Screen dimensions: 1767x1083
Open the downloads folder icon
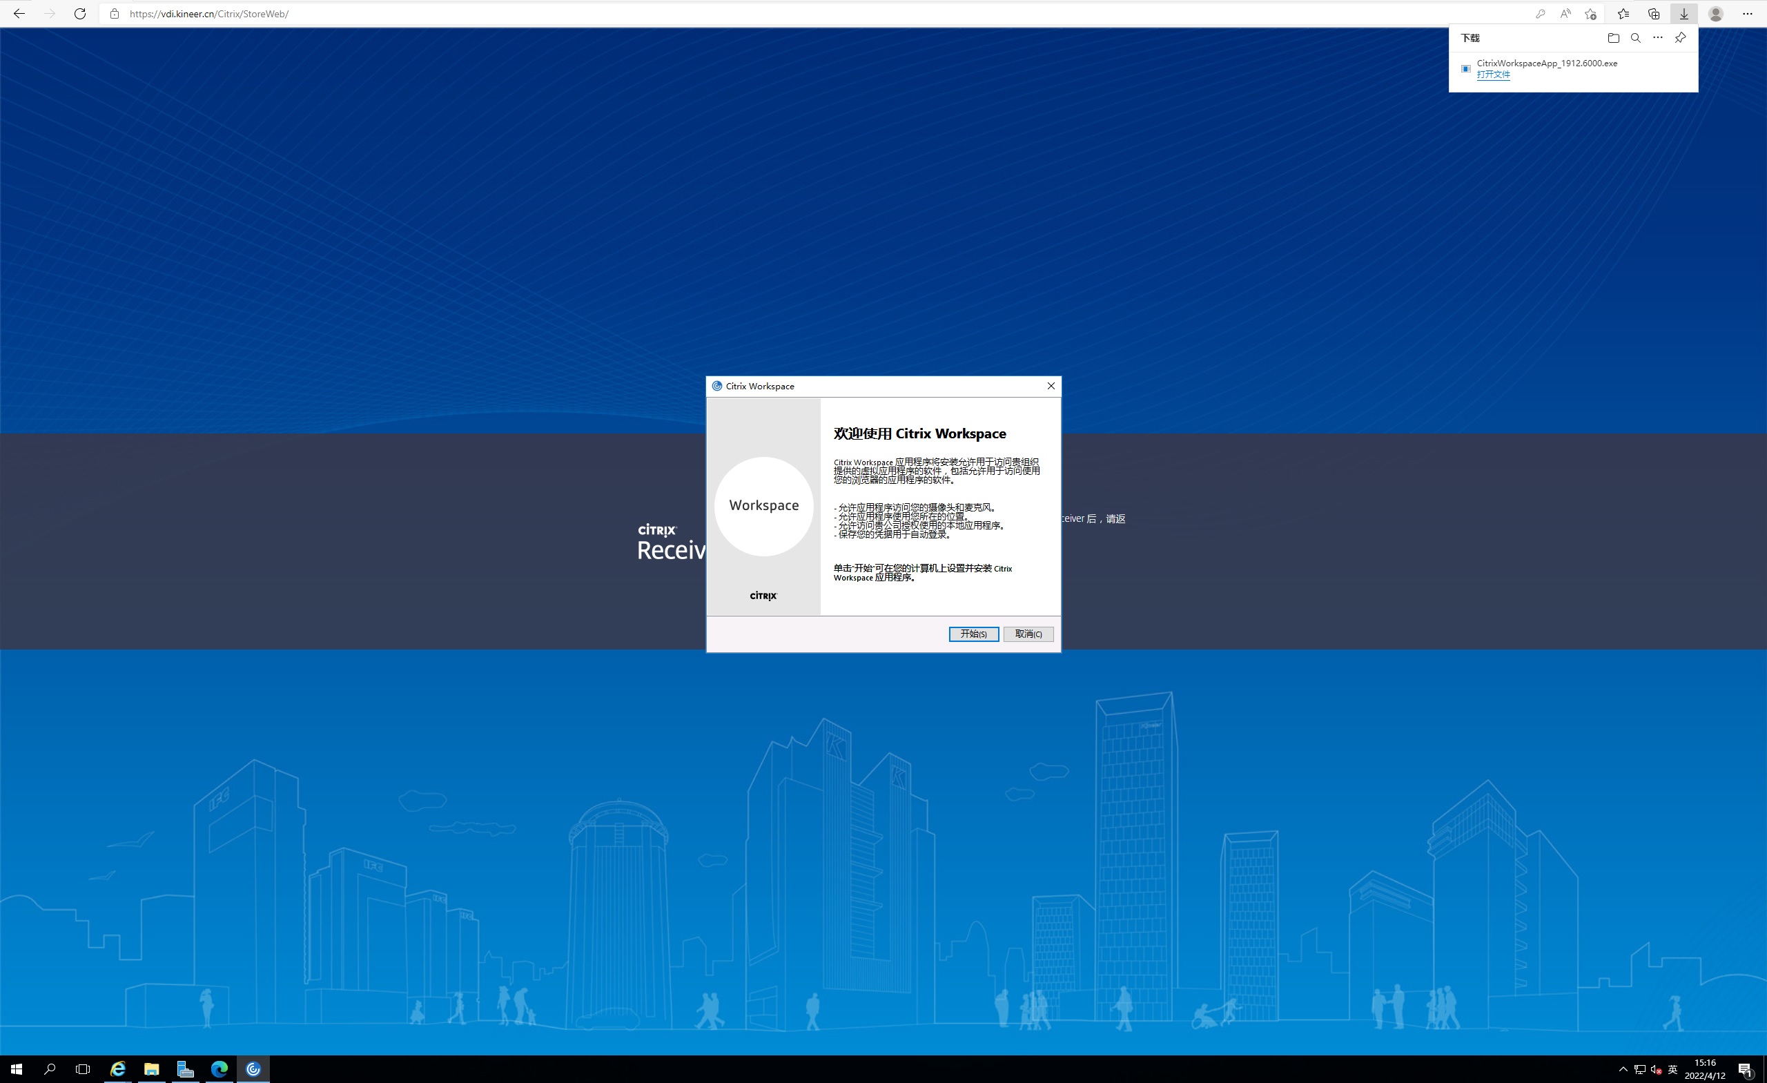click(x=1613, y=38)
